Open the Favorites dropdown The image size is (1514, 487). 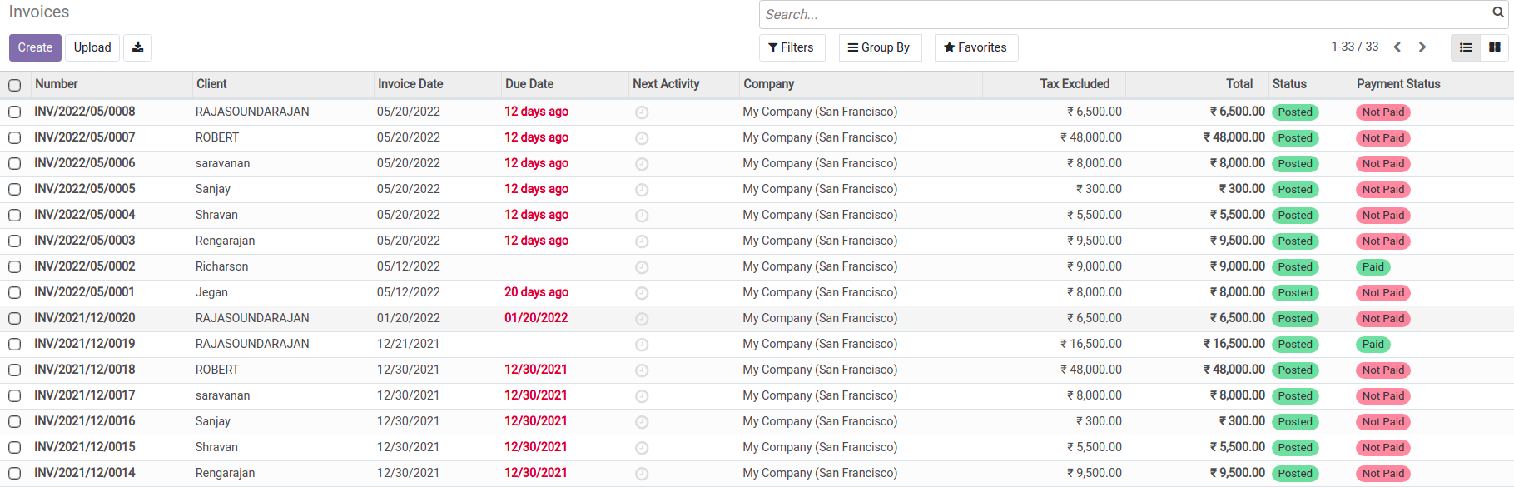click(x=975, y=47)
